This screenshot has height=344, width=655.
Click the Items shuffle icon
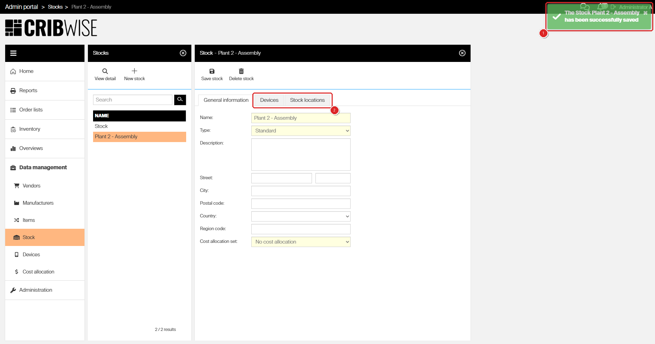click(17, 220)
